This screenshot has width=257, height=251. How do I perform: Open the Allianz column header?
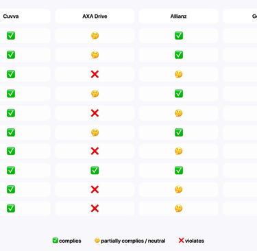(x=178, y=16)
